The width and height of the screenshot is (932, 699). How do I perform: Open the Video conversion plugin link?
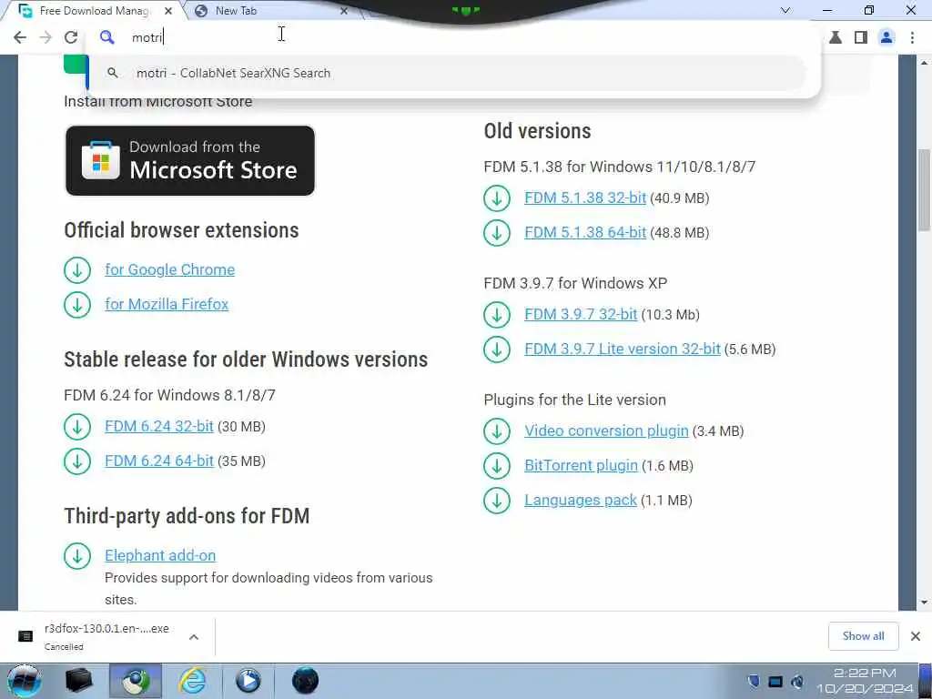point(606,431)
